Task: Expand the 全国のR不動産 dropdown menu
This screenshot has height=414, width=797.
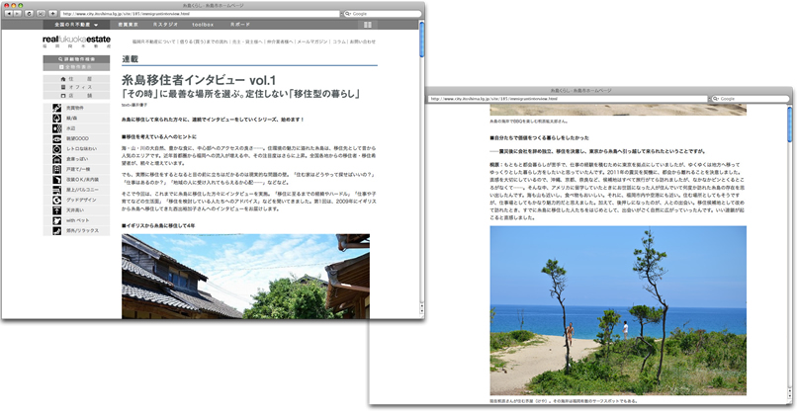Action: tap(76, 25)
